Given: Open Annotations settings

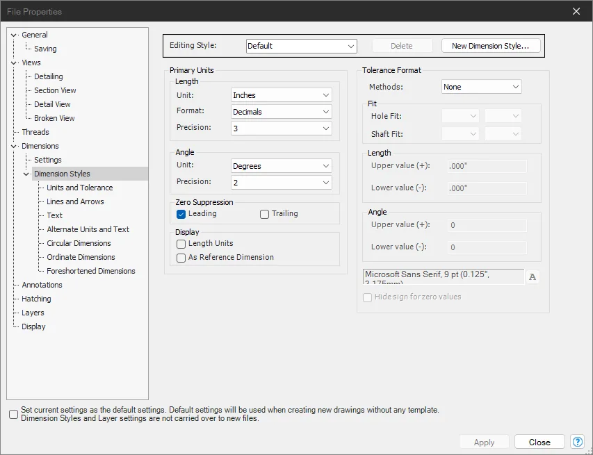Looking at the screenshot, I should pyautogui.click(x=42, y=285).
